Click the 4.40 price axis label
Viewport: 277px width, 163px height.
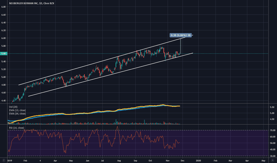tap(4, 100)
